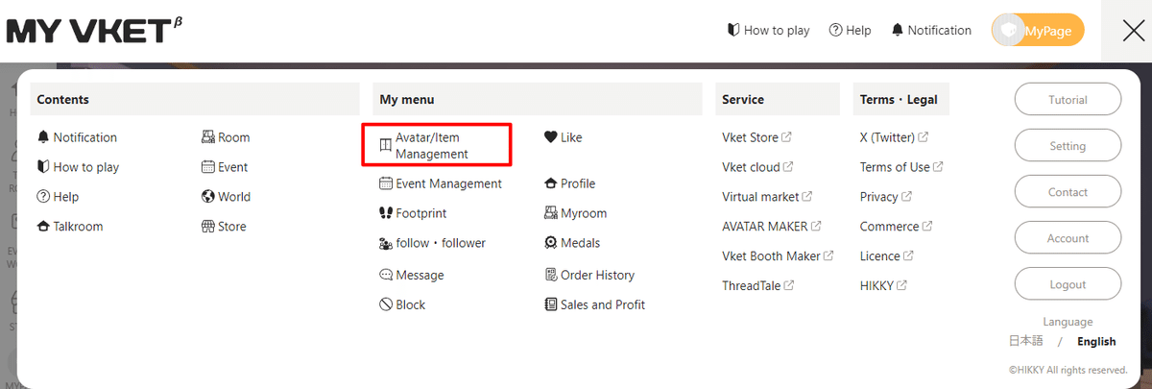Screen dimensions: 1152x389
Task: Click the World globe icon
Action: pyautogui.click(x=207, y=197)
